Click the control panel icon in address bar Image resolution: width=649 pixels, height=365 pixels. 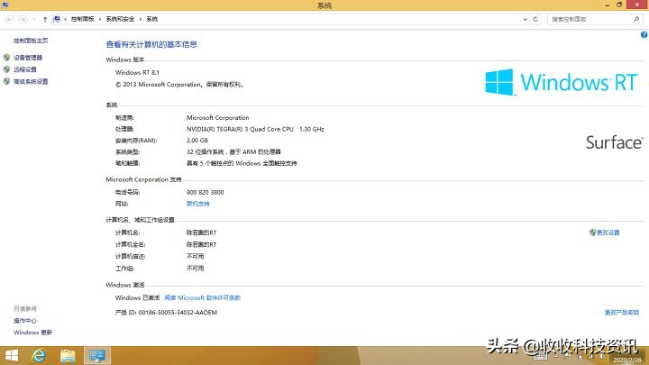pyautogui.click(x=57, y=19)
